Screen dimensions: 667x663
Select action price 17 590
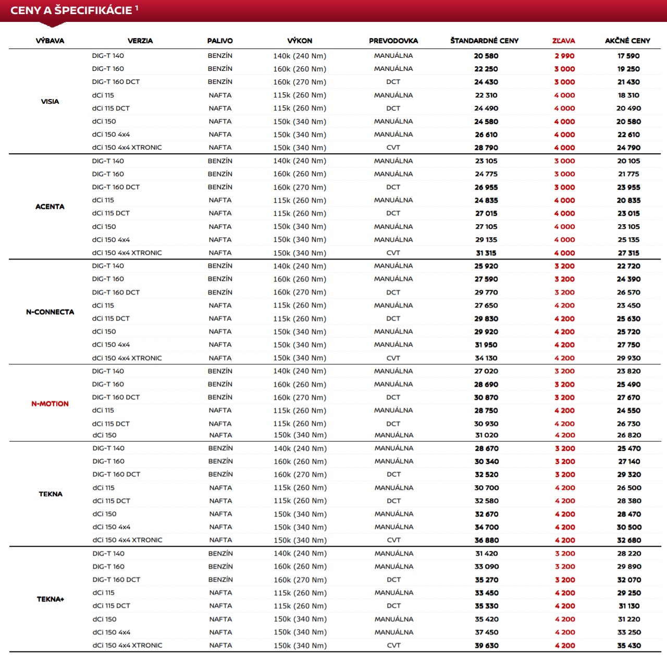[x=628, y=56]
